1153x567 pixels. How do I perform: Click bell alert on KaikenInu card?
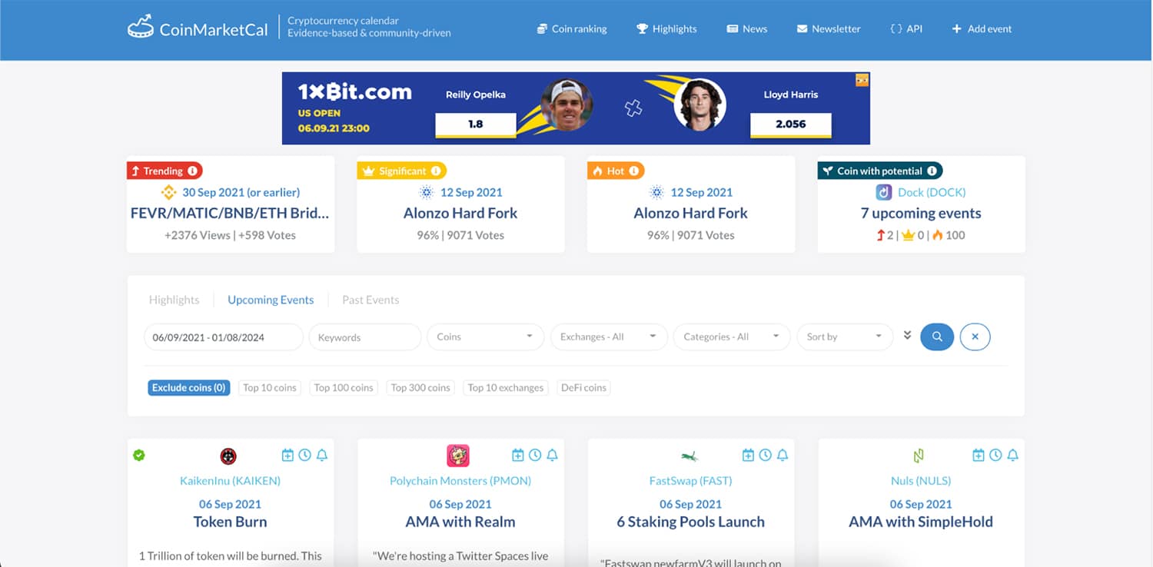322,456
